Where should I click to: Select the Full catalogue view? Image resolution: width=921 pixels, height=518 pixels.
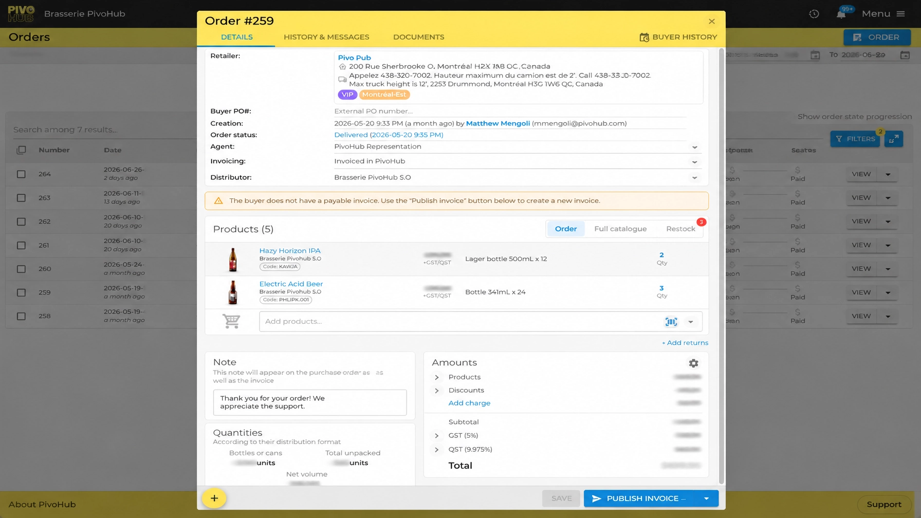[620, 229]
